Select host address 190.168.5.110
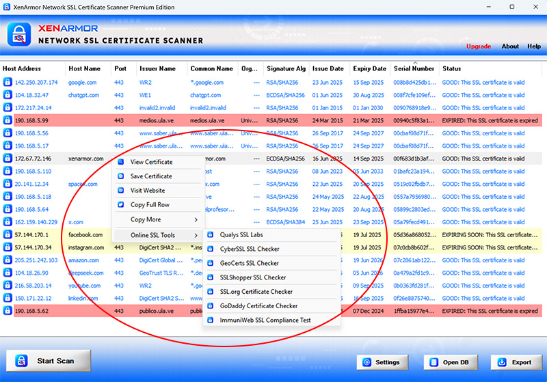547x382 pixels. pos(33,172)
